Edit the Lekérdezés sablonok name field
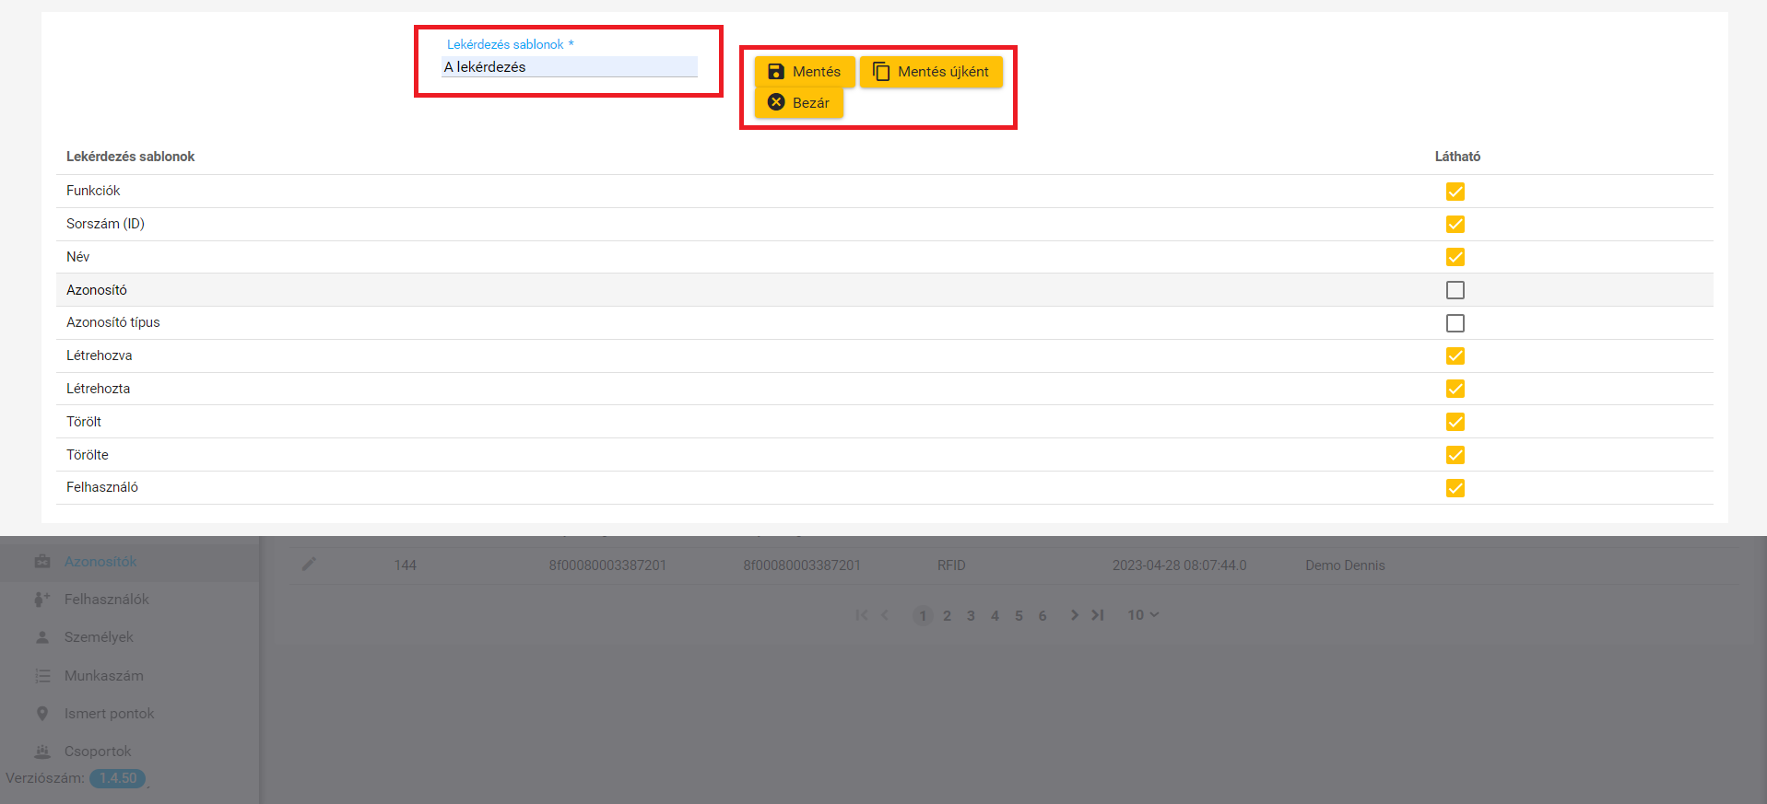 coord(569,67)
